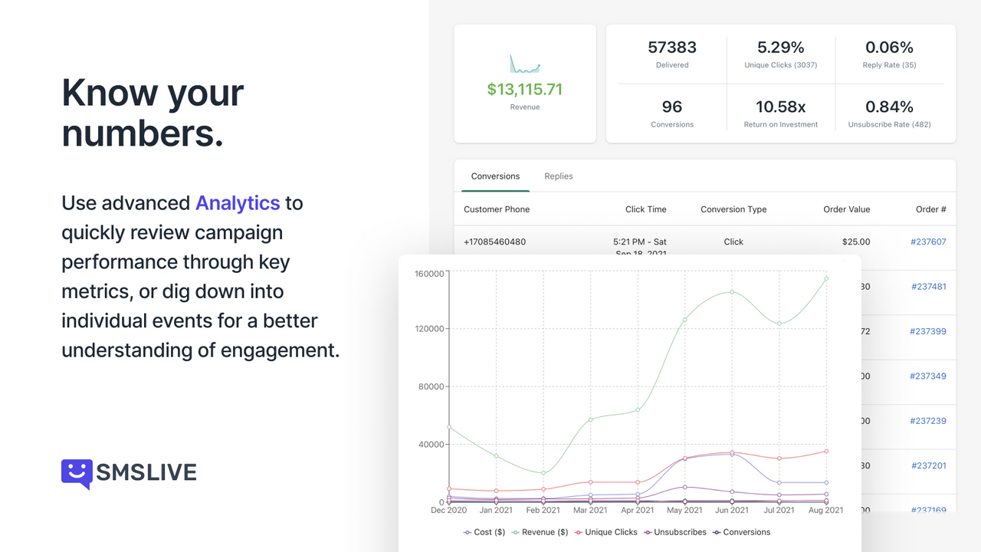The height and width of the screenshot is (552, 981).
Task: Click the Click Time column header
Action: (x=646, y=209)
